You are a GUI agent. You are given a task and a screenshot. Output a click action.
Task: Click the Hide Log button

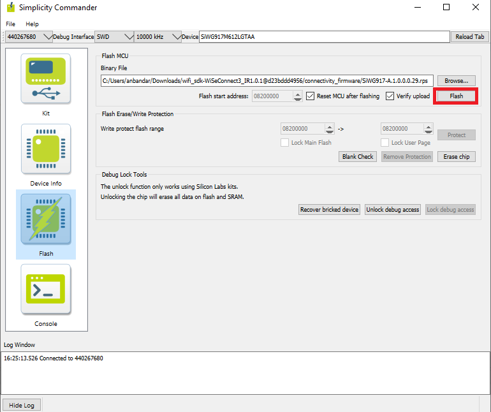click(x=22, y=405)
